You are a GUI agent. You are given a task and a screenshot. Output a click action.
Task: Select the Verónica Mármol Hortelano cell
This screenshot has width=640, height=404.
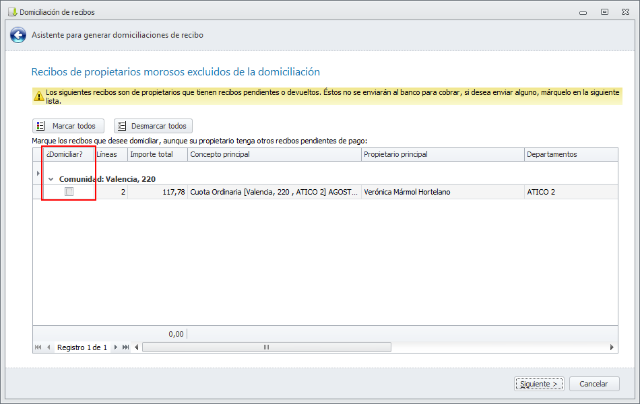point(443,192)
